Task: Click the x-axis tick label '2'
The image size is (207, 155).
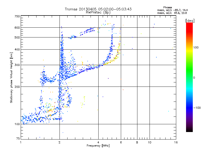Action: pyautogui.click(x=60, y=142)
